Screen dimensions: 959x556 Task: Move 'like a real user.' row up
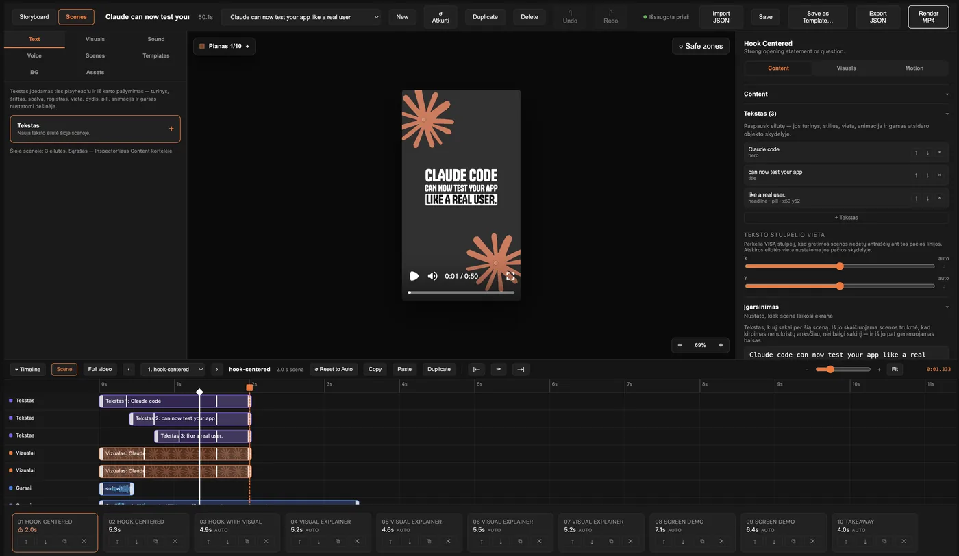click(x=916, y=198)
